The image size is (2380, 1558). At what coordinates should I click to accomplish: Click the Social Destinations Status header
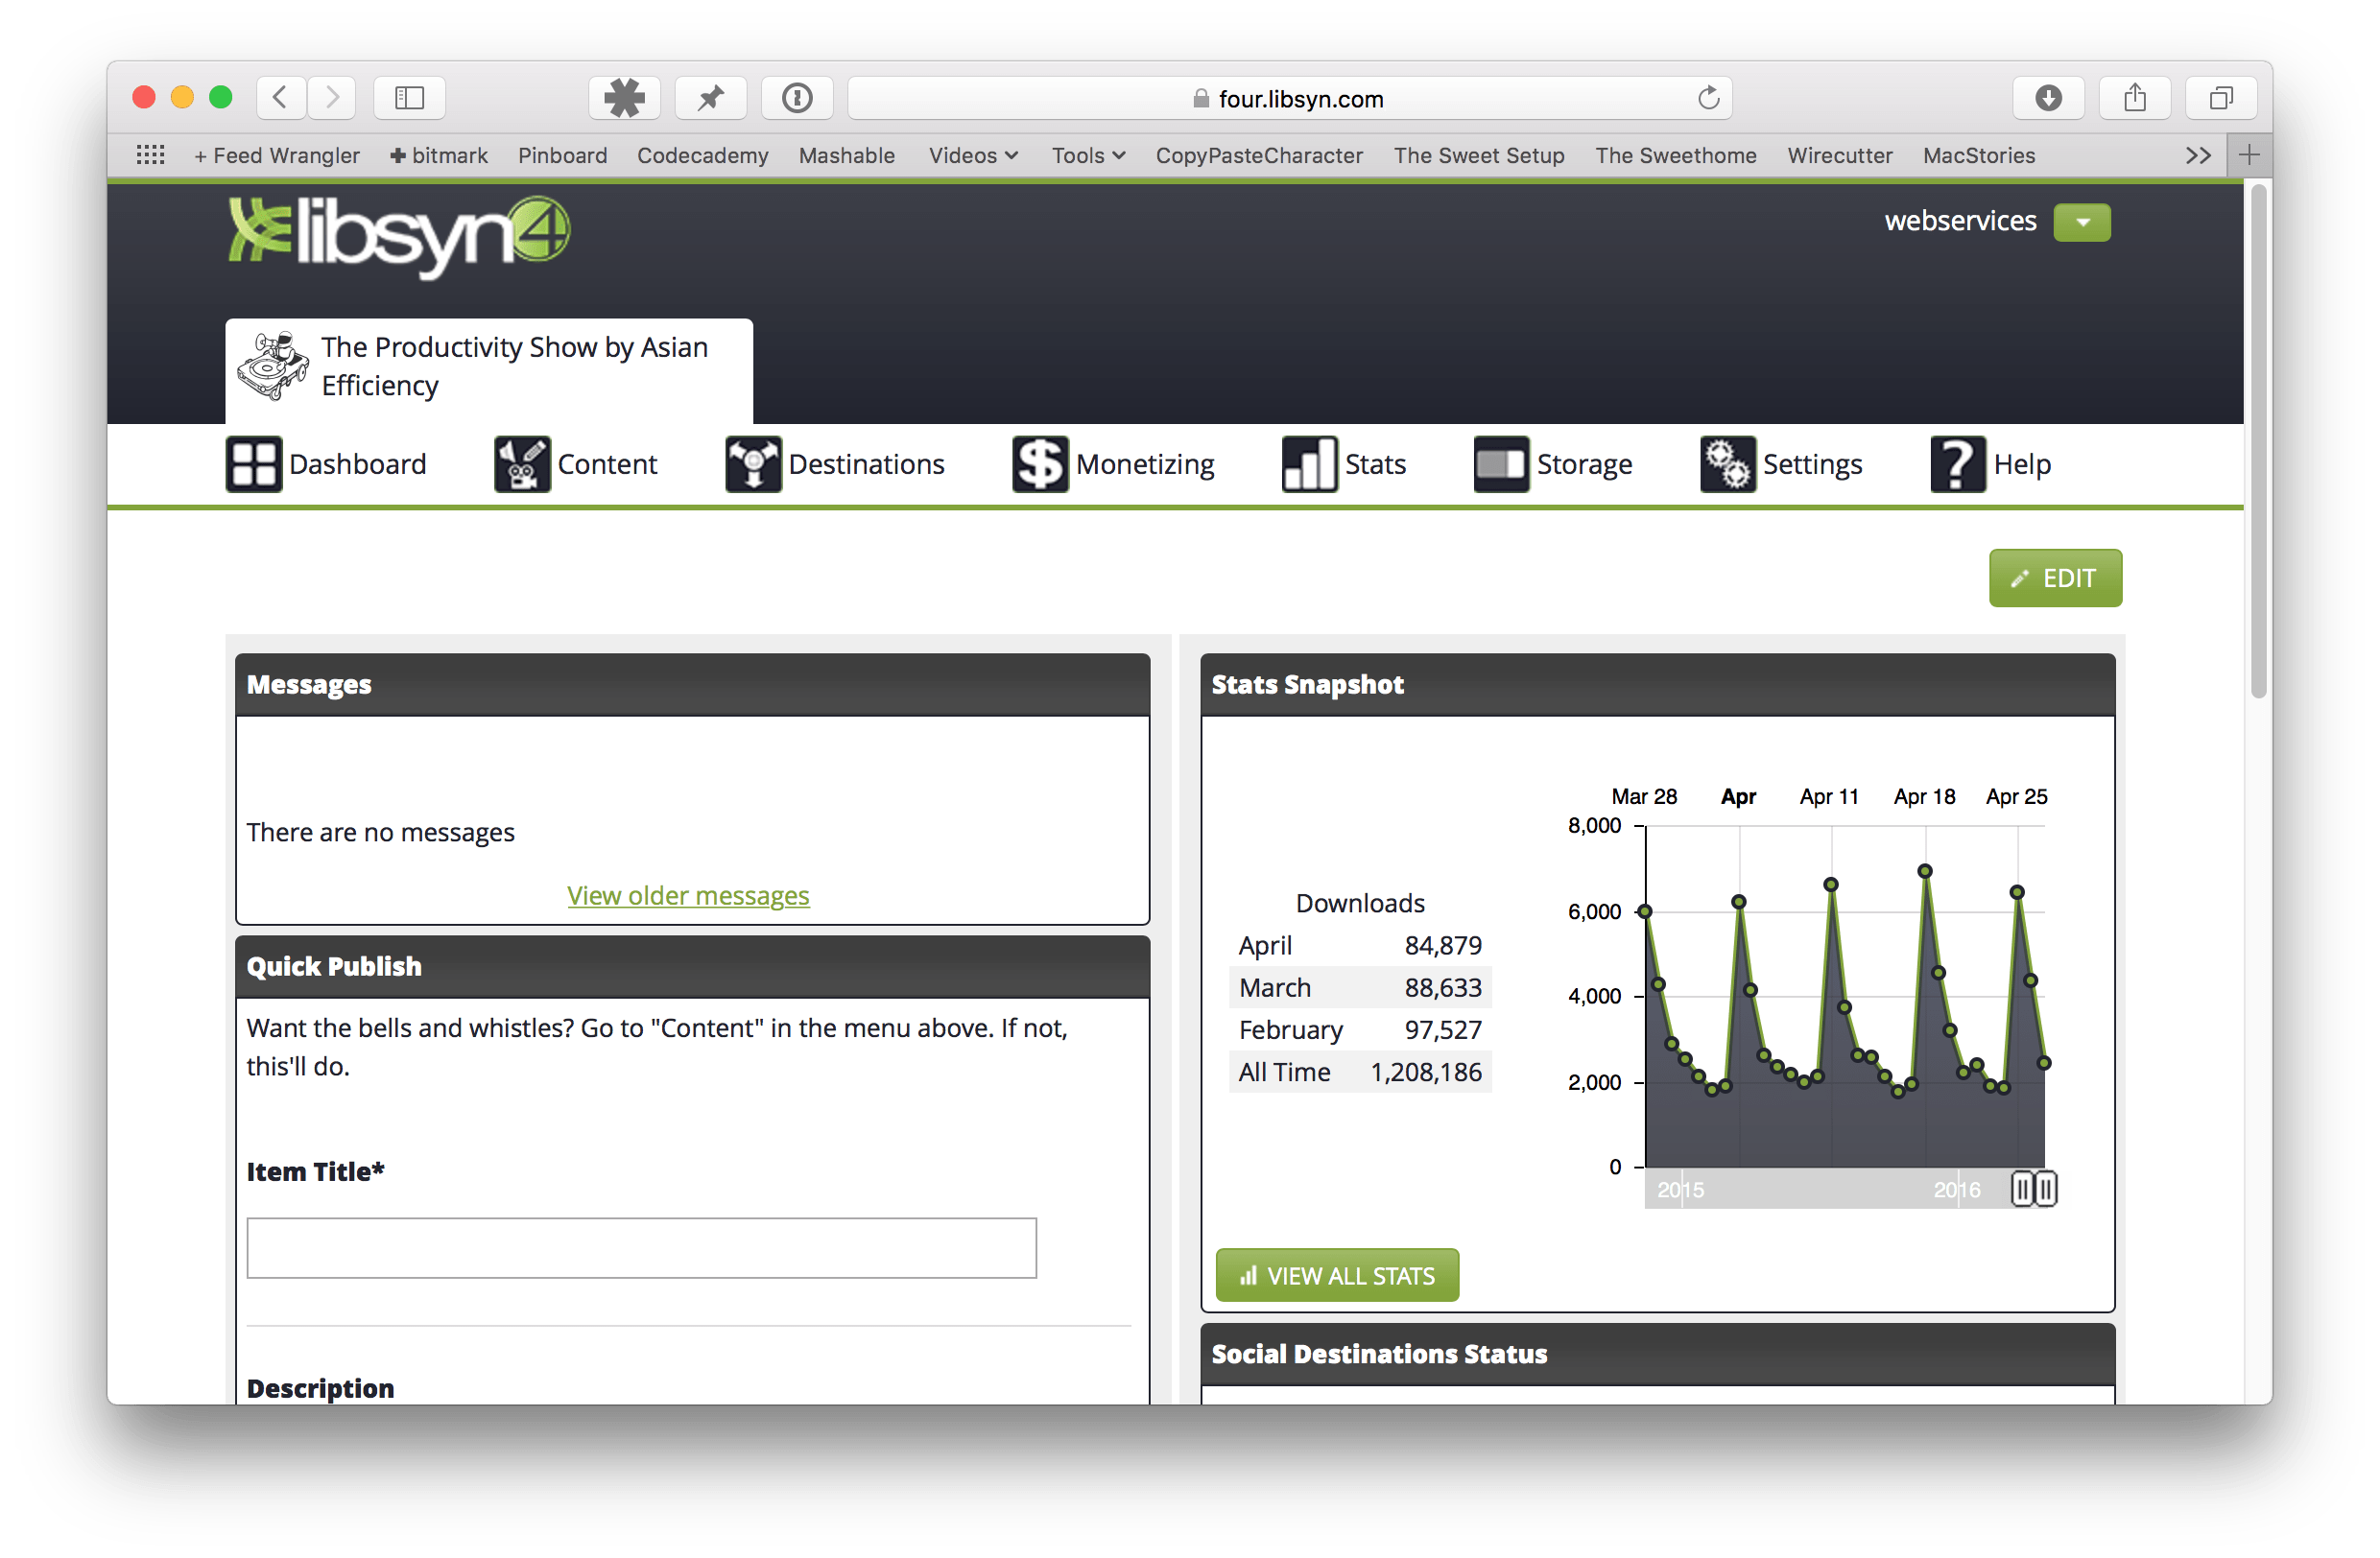click(1658, 1354)
